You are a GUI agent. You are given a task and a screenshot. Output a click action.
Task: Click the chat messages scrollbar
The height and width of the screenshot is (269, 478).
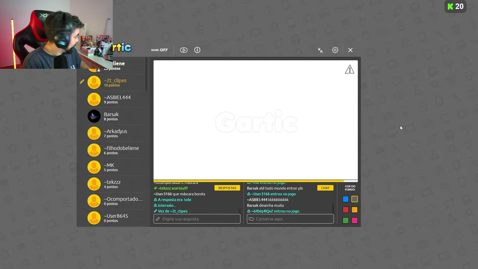point(333,208)
